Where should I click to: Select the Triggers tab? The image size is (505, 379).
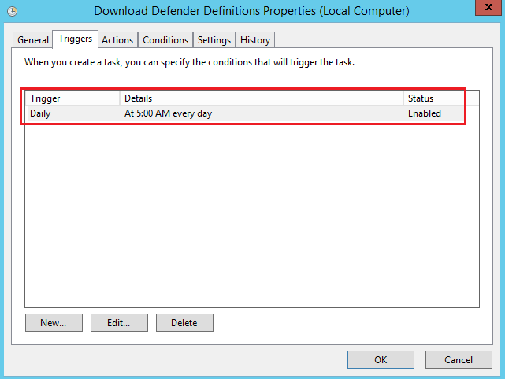click(76, 39)
